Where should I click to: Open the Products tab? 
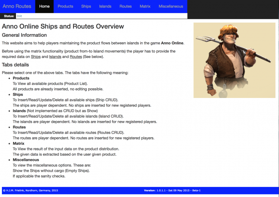(65, 6)
